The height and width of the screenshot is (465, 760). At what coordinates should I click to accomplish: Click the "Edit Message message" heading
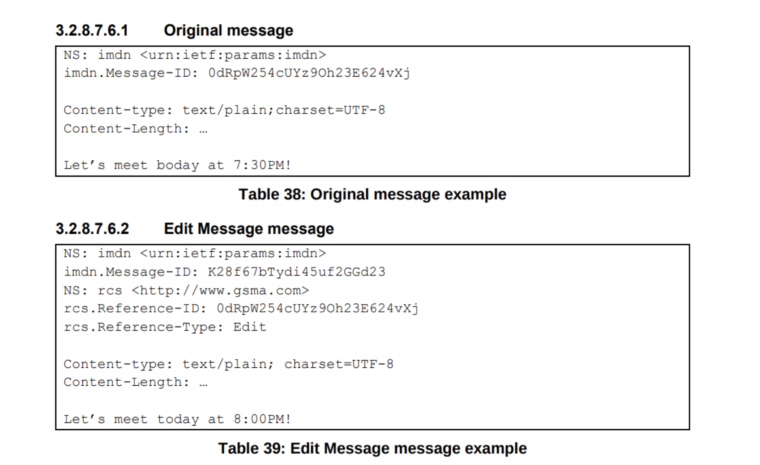[x=248, y=229]
